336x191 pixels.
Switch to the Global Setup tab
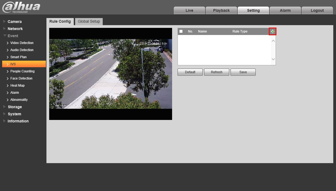[89, 21]
